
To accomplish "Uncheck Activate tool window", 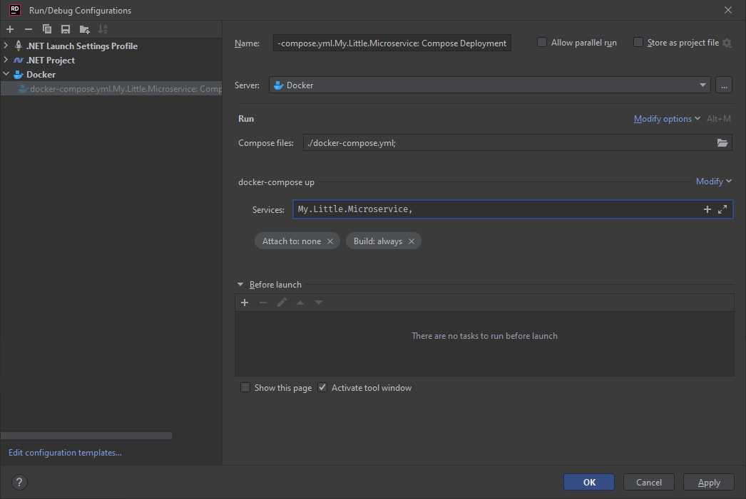I will 322,387.
